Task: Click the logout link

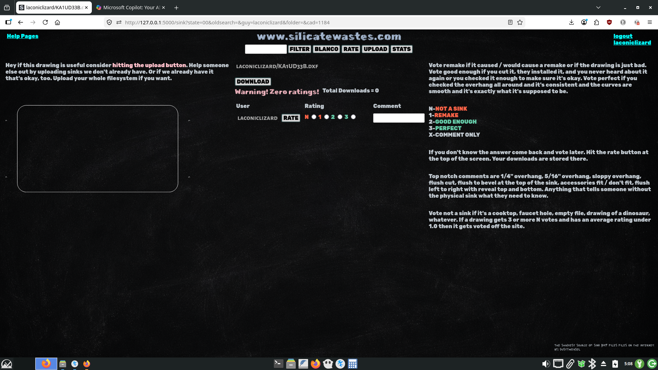Action: (x=623, y=36)
